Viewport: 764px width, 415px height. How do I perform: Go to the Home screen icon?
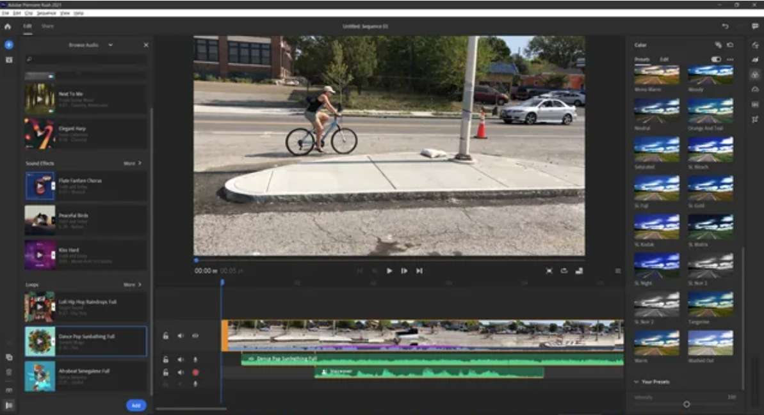point(8,27)
